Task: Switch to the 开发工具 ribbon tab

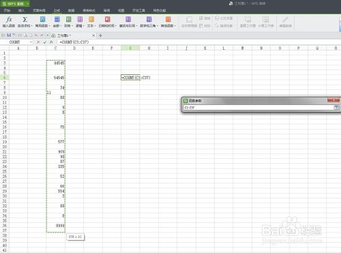Action: pos(138,10)
